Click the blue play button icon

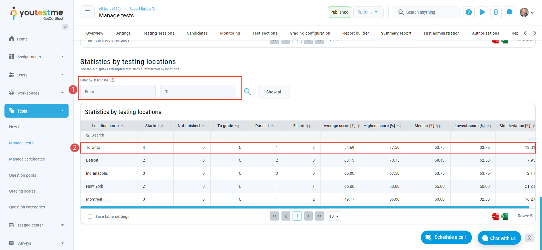coord(482,12)
